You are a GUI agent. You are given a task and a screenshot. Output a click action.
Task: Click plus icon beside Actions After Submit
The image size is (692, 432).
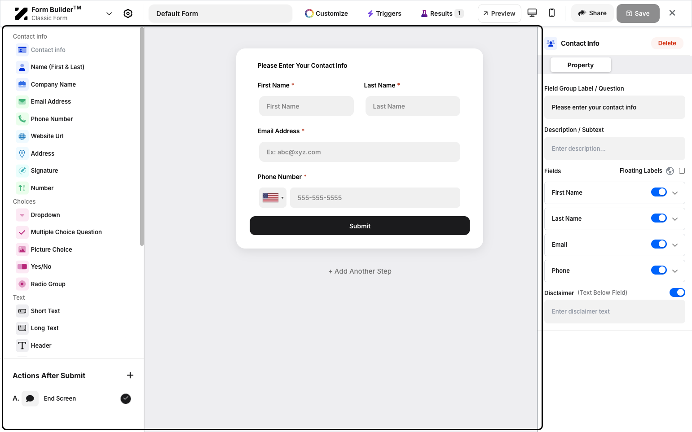130,375
